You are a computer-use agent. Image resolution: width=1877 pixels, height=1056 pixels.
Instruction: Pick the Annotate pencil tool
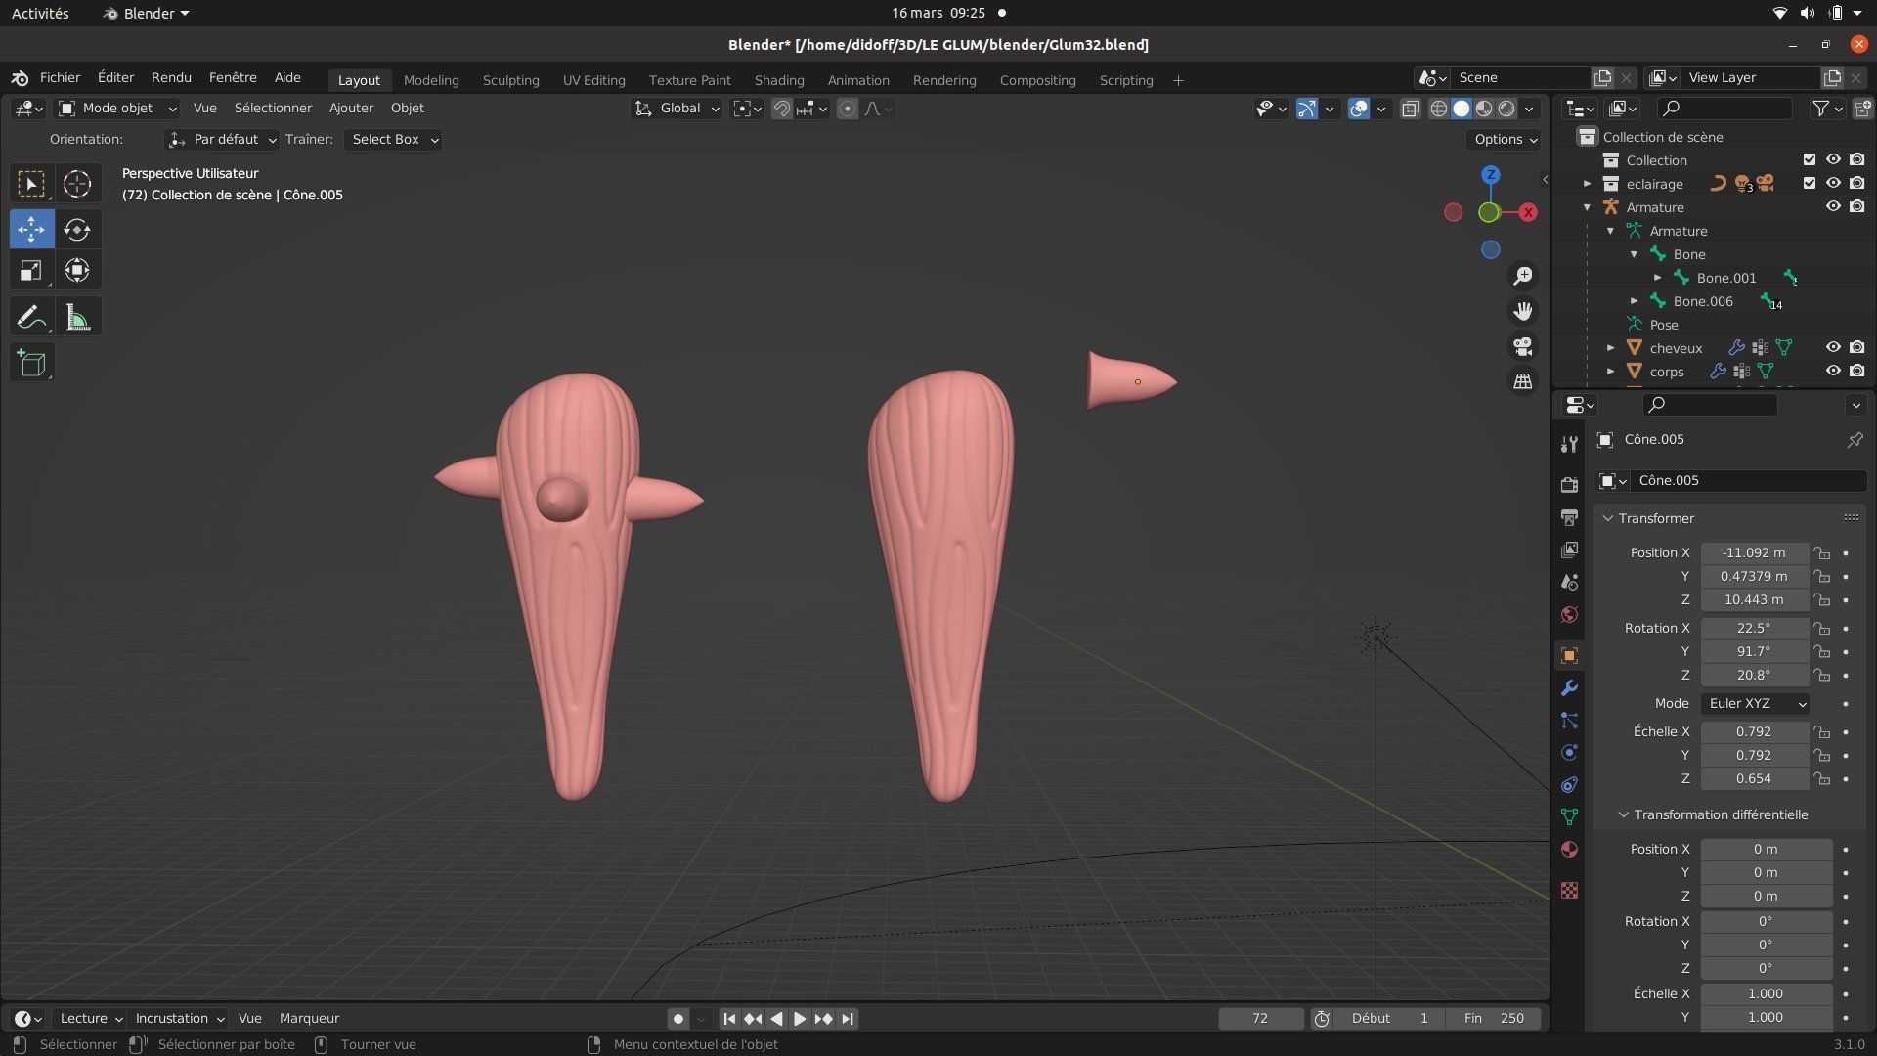31,317
